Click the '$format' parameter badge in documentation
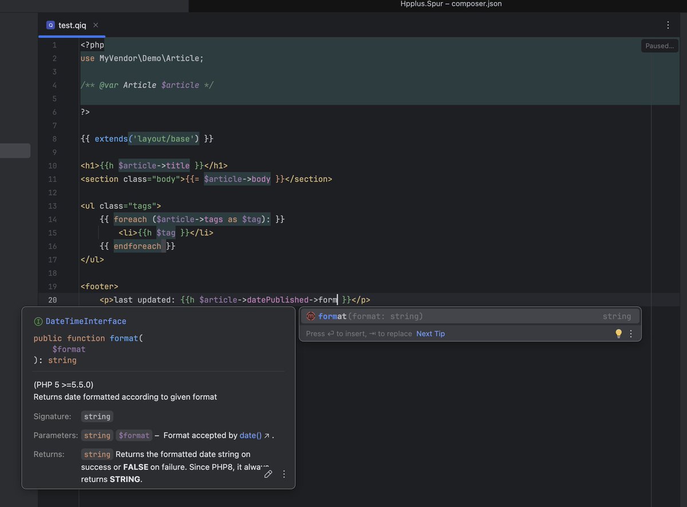Screen dimensions: 687x507 (x=134, y=435)
